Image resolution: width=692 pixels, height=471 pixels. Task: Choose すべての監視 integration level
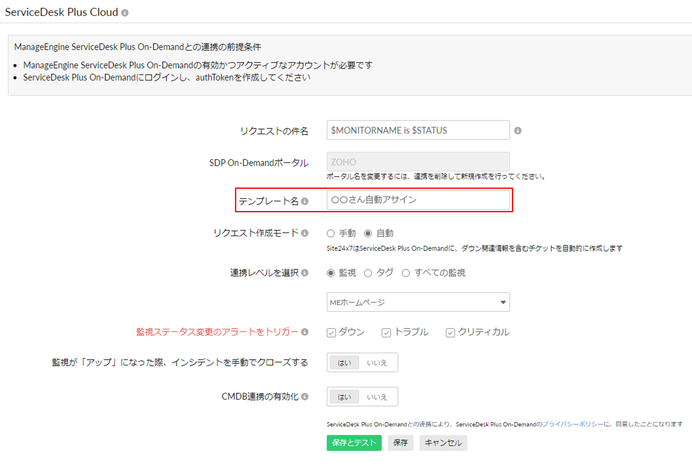coord(405,273)
